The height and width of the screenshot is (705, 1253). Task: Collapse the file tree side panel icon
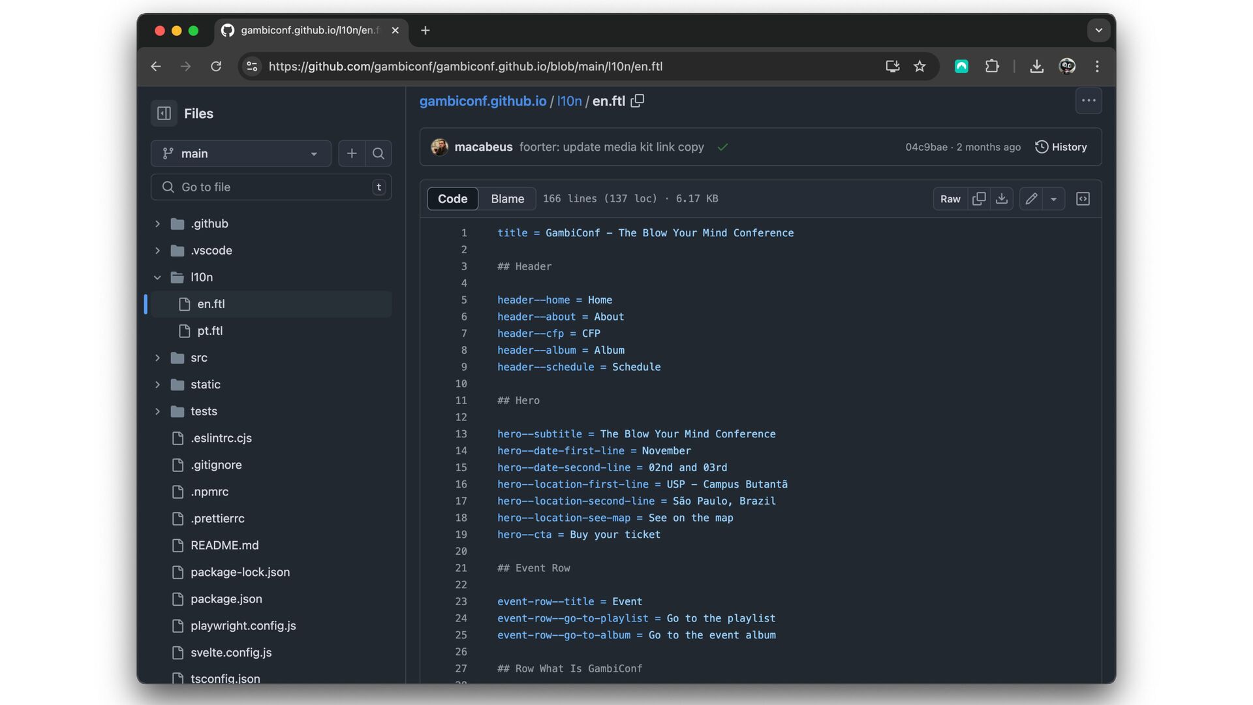tap(164, 114)
